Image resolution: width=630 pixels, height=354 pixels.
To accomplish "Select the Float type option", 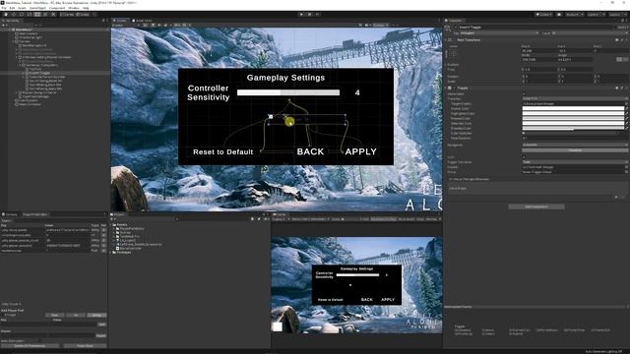I will click(x=55, y=315).
